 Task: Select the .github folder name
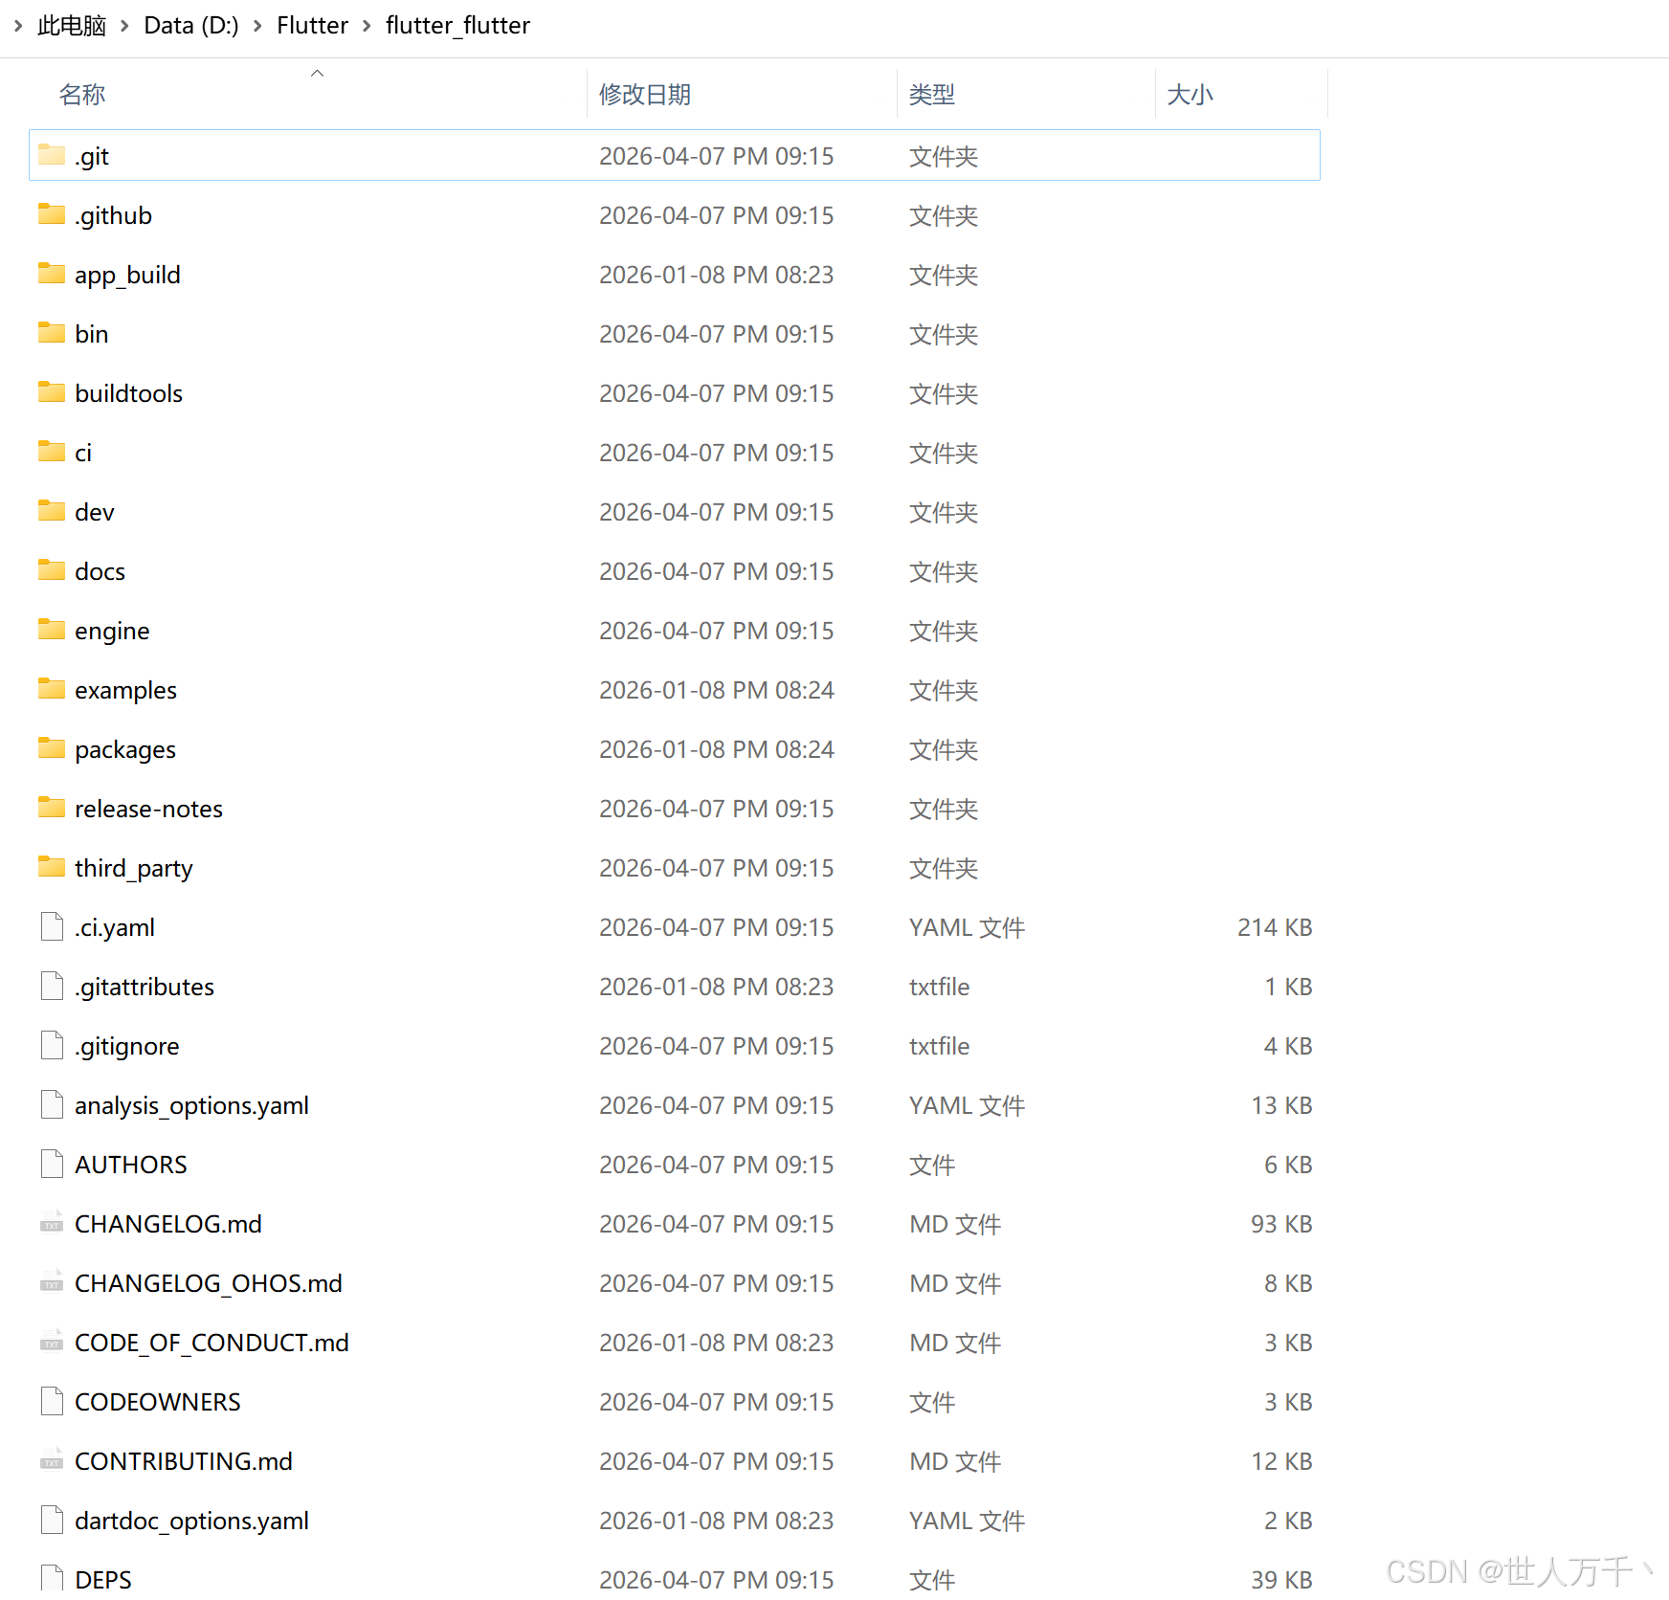113,215
